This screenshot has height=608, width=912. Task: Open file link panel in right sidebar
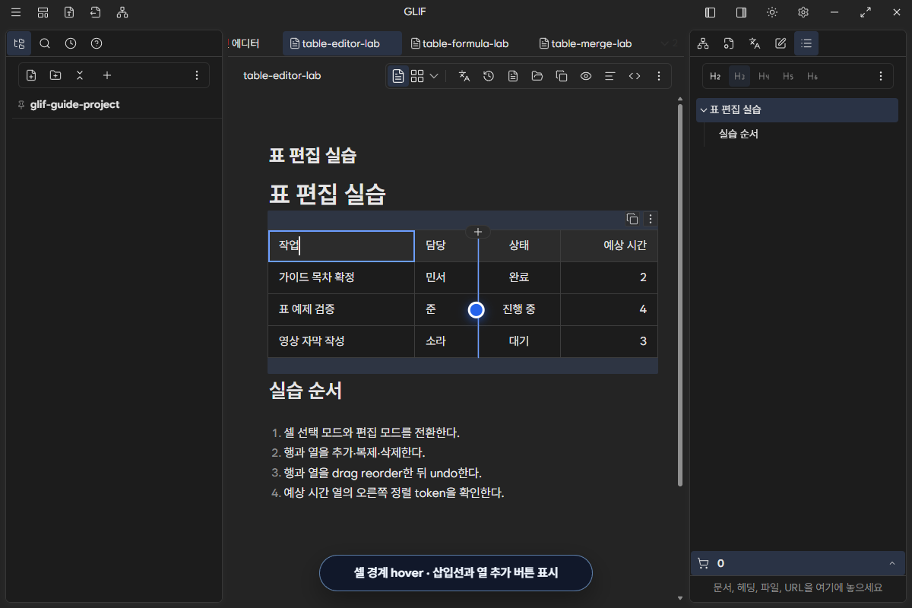pyautogui.click(x=729, y=43)
